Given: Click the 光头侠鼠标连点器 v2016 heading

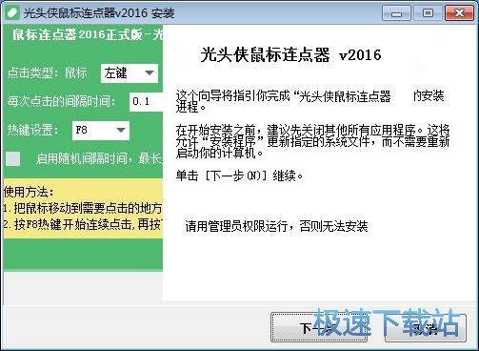Looking at the screenshot, I should tap(290, 54).
